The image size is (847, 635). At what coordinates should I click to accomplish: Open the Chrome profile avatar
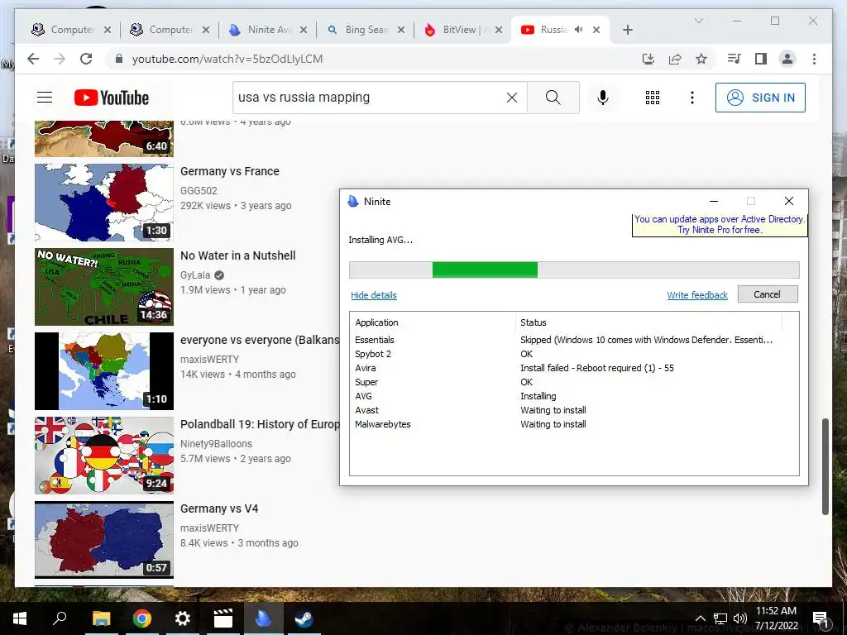(x=787, y=59)
